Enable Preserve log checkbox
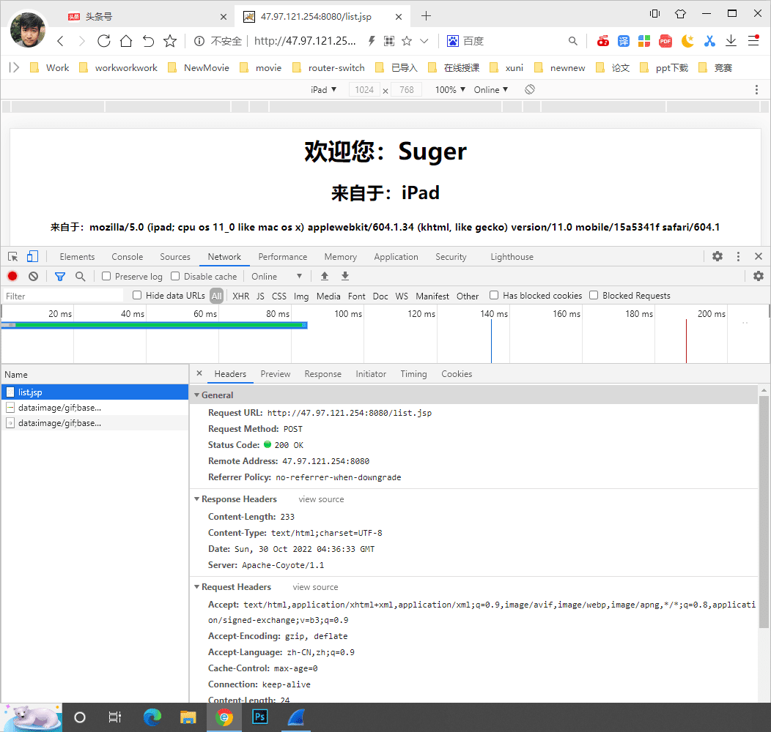 pyautogui.click(x=107, y=276)
